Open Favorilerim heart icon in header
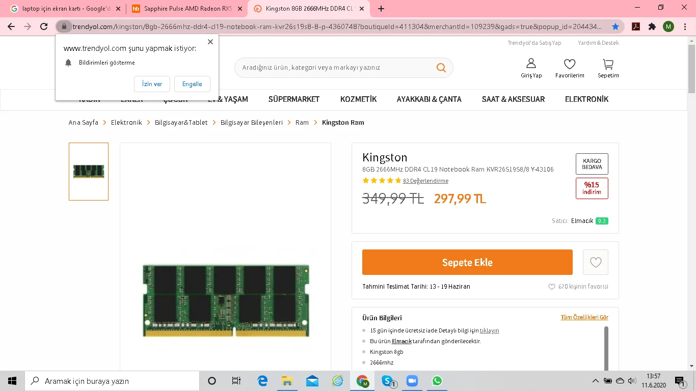 click(x=570, y=68)
